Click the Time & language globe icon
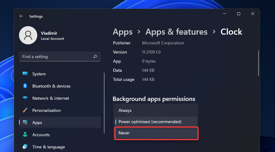This screenshot has height=152, width=275. pos(25,147)
